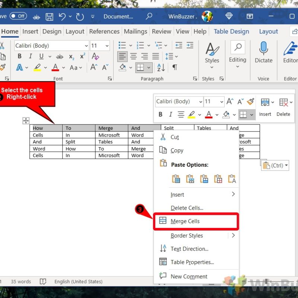Click Clear All Formatting icon

95,56
